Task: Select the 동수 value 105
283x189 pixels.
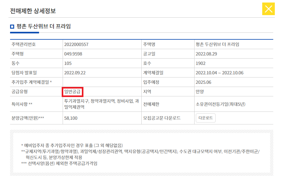Action: [x=68, y=63]
